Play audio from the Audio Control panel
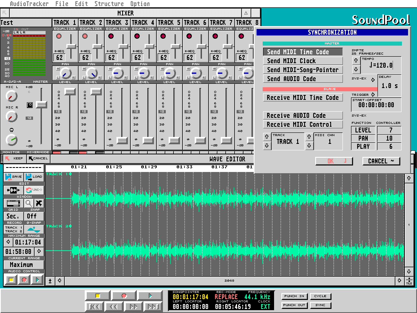 click(x=37, y=280)
